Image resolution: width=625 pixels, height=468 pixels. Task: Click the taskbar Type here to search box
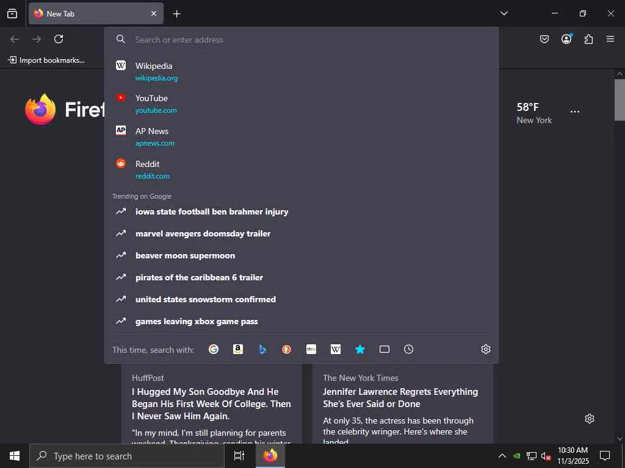click(127, 456)
